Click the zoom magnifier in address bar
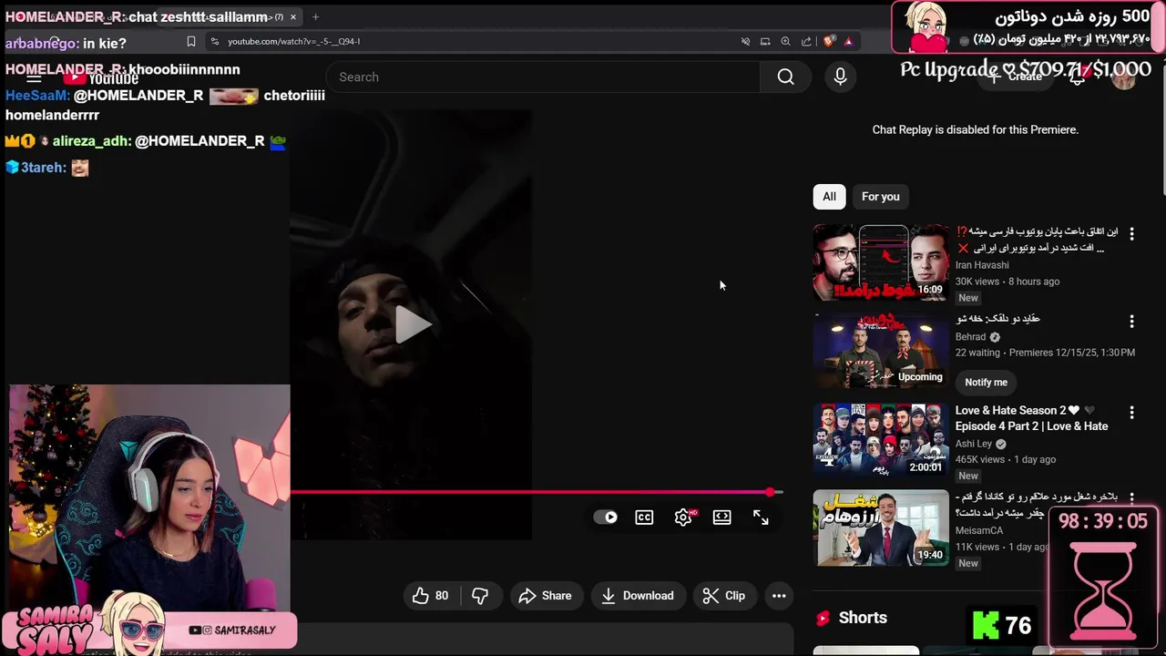This screenshot has width=1166, height=656. pos(785,41)
